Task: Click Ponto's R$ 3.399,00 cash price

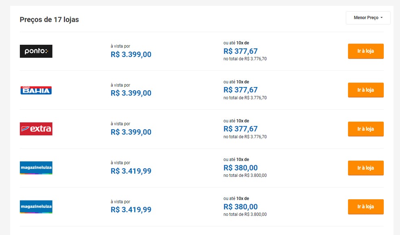Action: [131, 54]
